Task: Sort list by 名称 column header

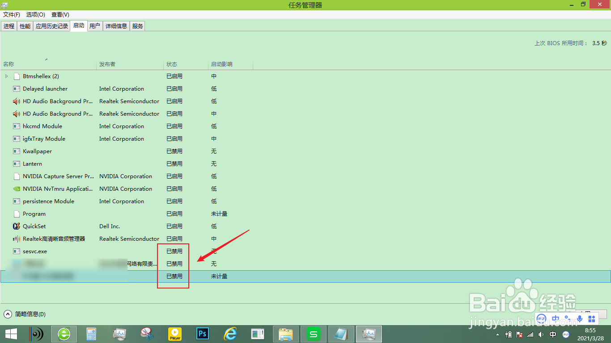Action: point(48,64)
